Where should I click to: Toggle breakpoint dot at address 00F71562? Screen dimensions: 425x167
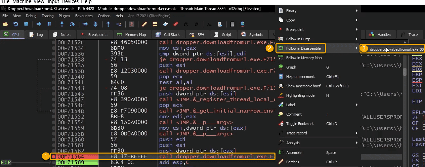[x=53, y=151]
